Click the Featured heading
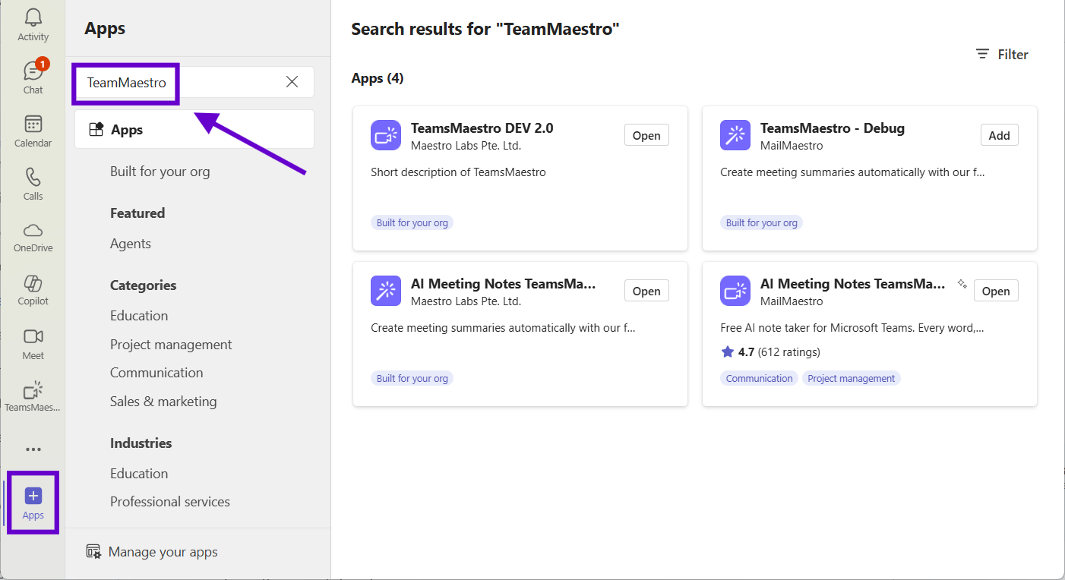 [137, 213]
